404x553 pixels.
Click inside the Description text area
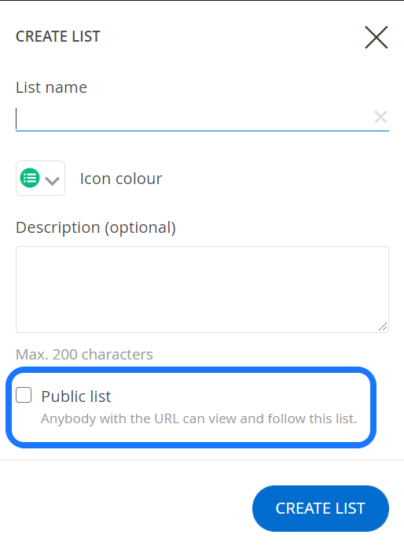click(202, 289)
